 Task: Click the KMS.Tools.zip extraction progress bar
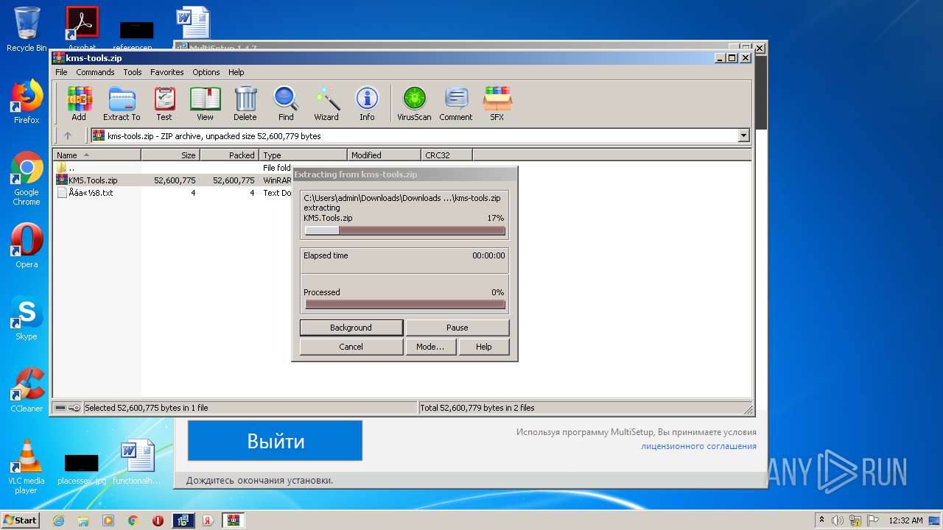404,230
